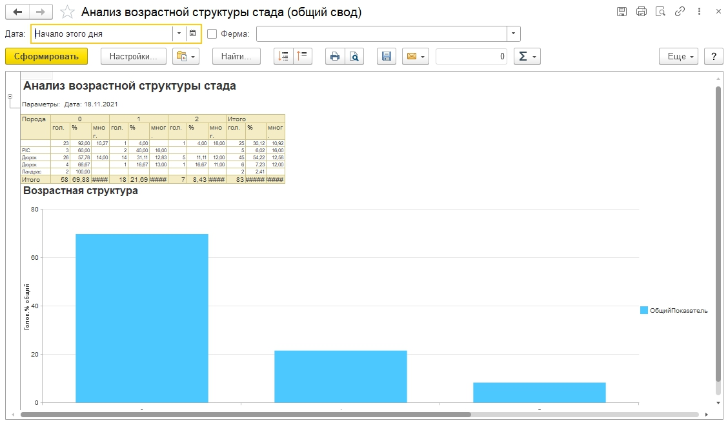Add report to favorites with star icon
The height and width of the screenshot is (423, 728).
coord(66,12)
